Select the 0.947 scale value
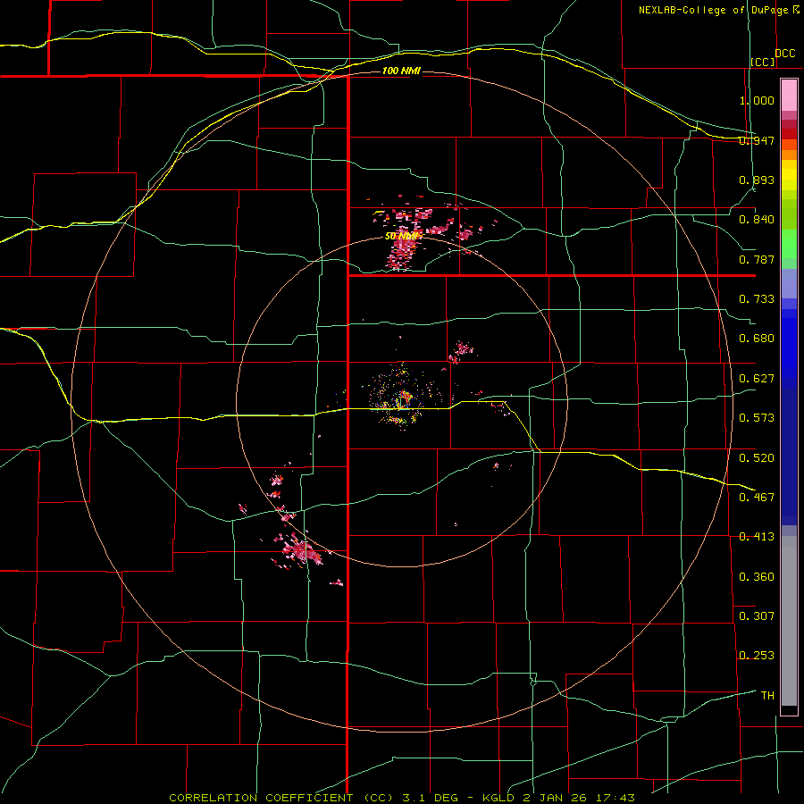The height and width of the screenshot is (804, 804). 757,140
